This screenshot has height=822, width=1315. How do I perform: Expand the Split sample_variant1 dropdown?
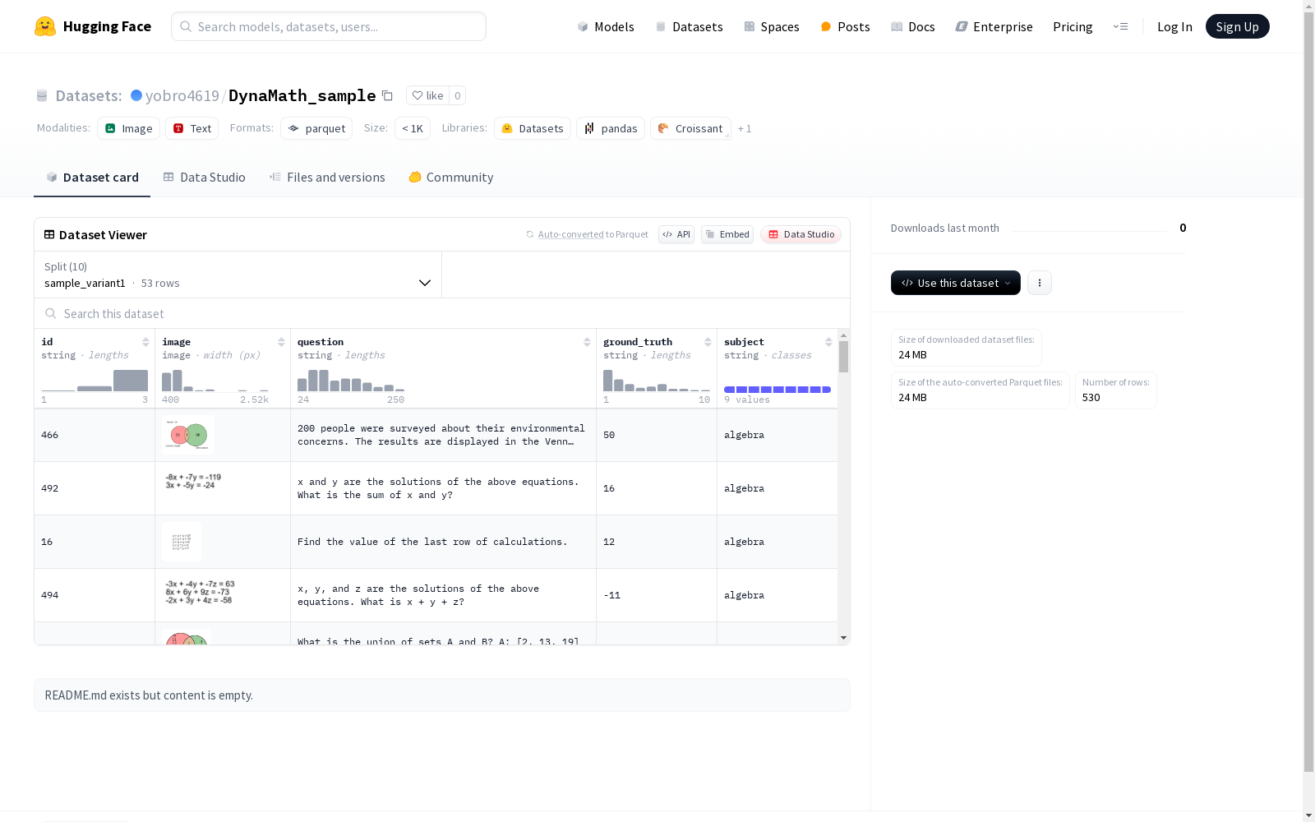click(238, 275)
